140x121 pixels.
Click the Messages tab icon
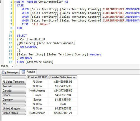point(4,72)
